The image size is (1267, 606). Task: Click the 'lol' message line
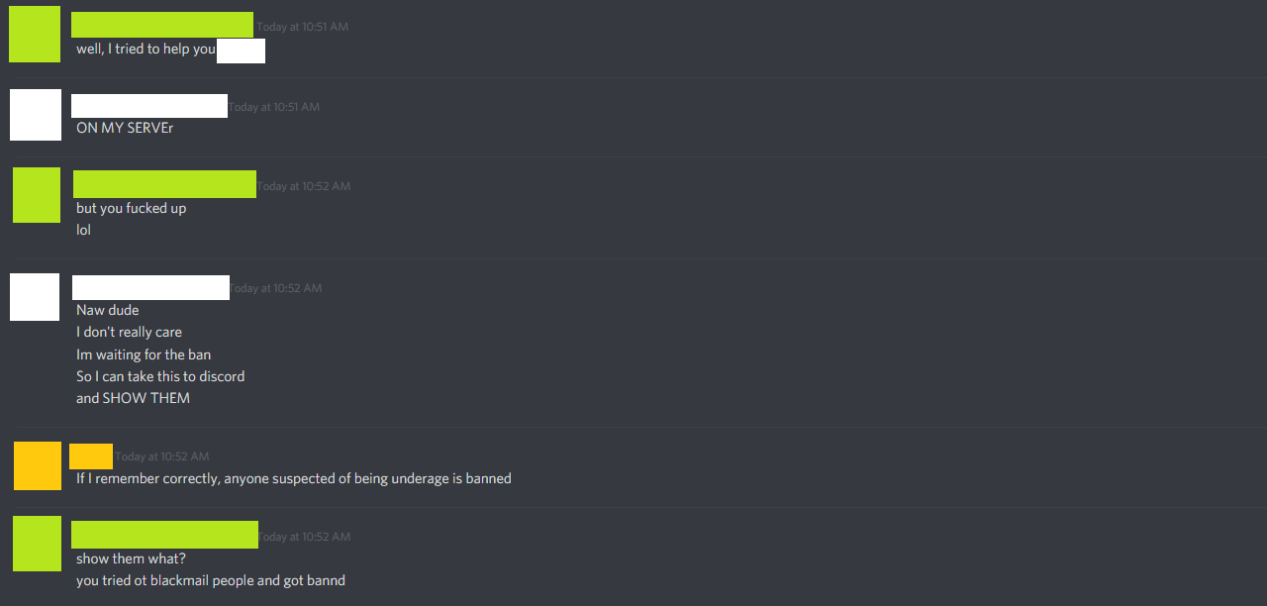pyautogui.click(x=83, y=230)
